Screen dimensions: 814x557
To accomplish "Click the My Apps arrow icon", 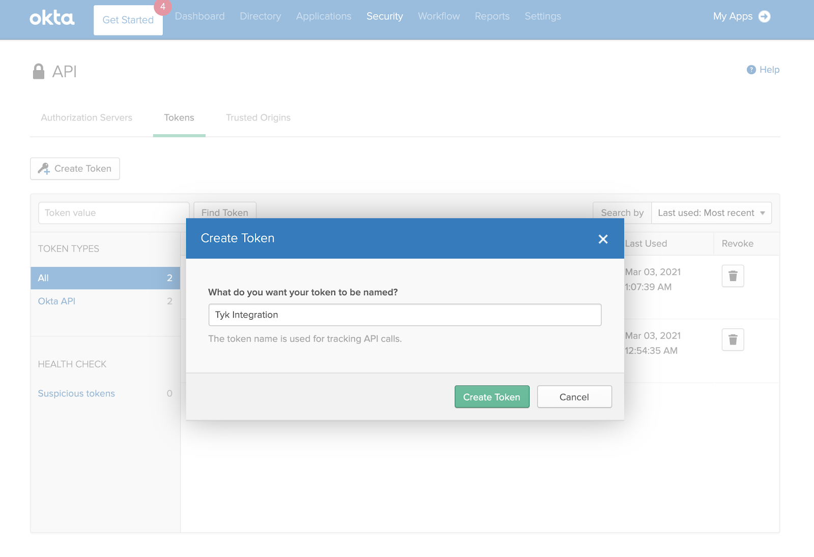I will [764, 16].
